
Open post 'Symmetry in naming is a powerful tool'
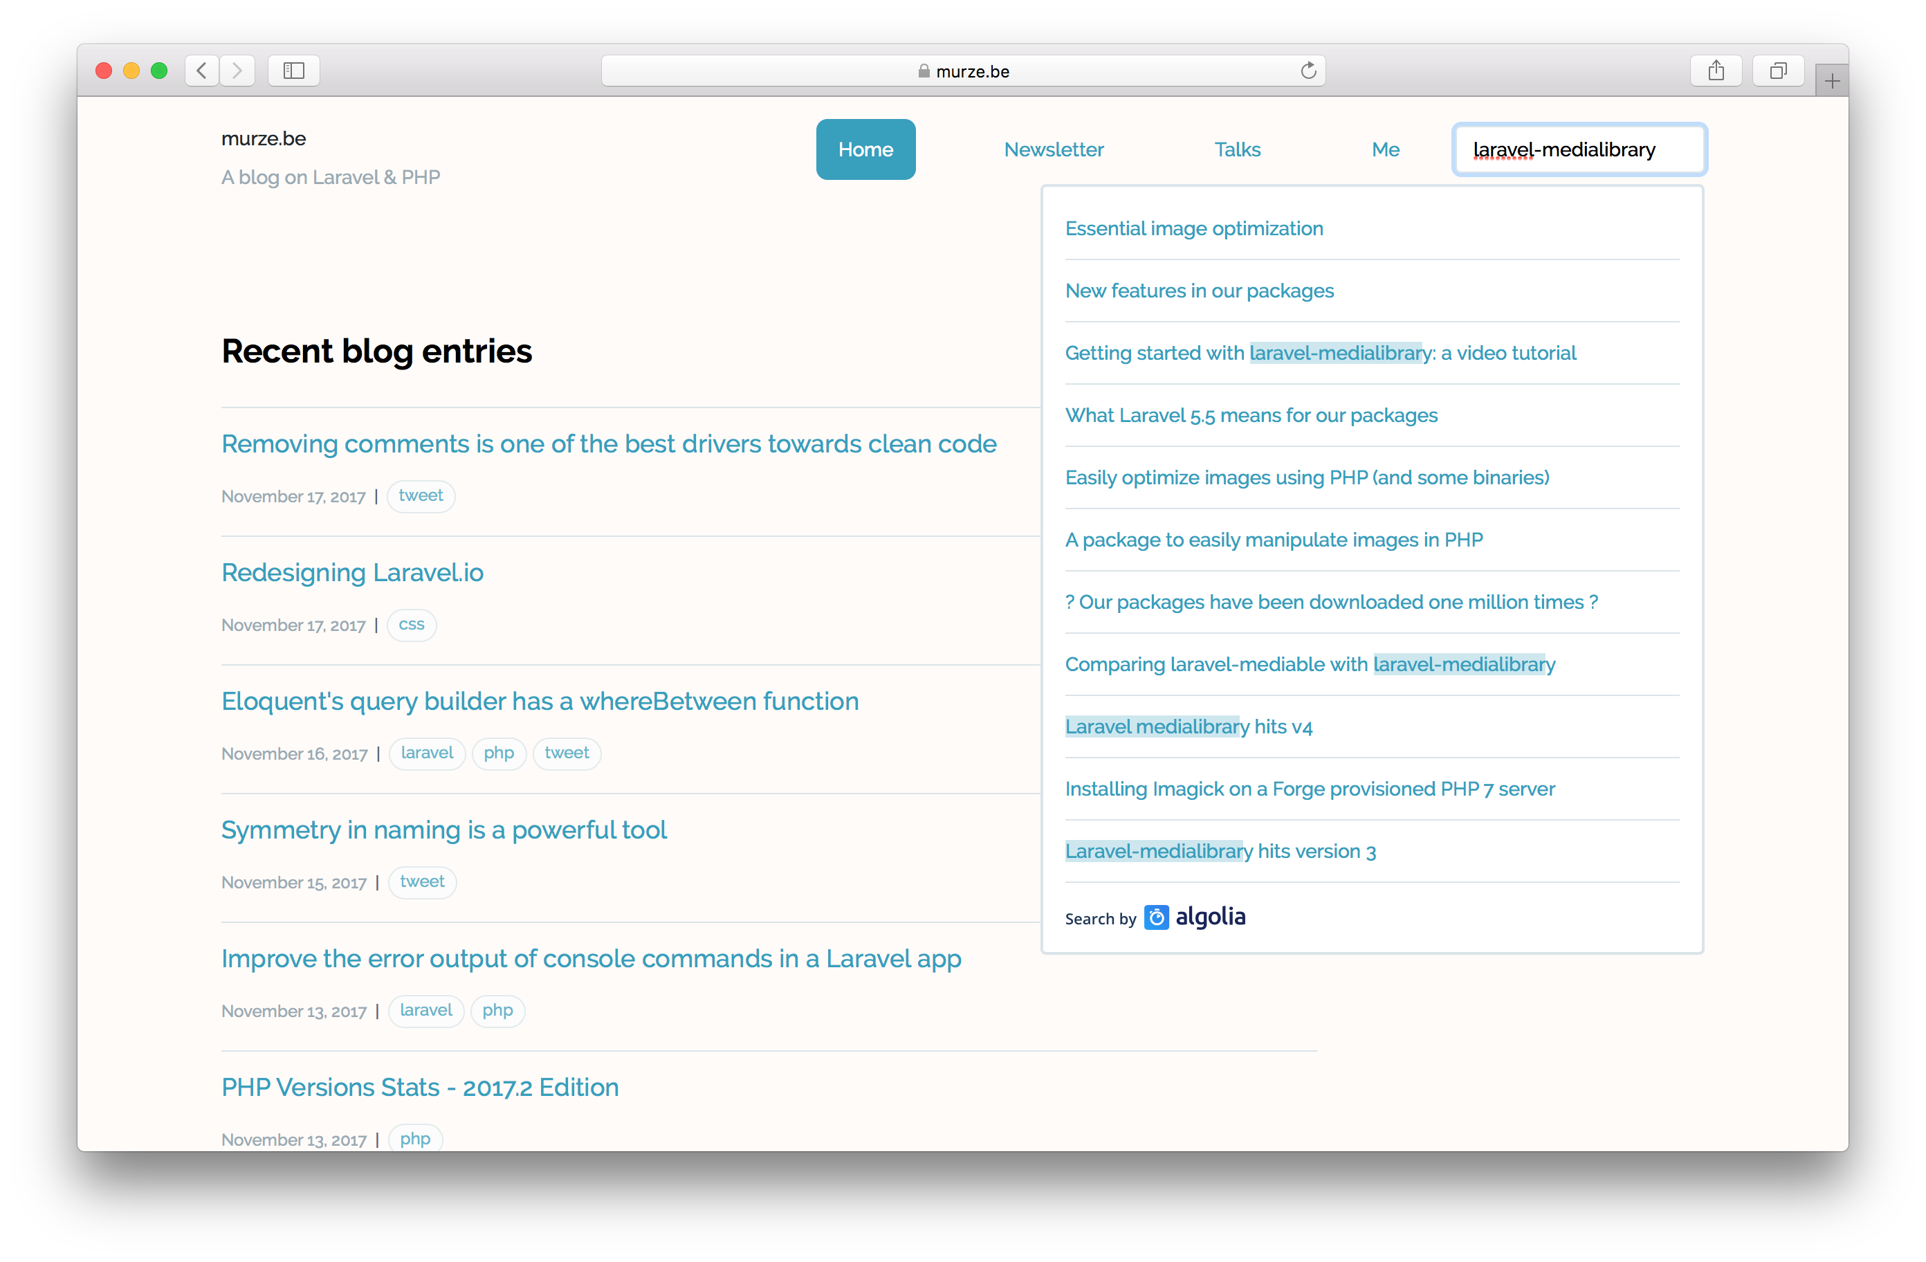coord(443,830)
